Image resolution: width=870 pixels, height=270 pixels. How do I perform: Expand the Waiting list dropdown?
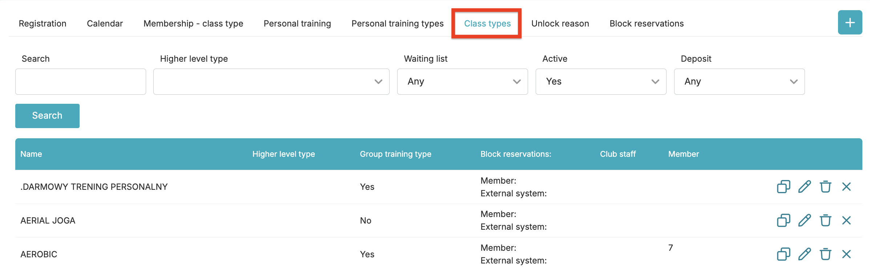pos(462,82)
